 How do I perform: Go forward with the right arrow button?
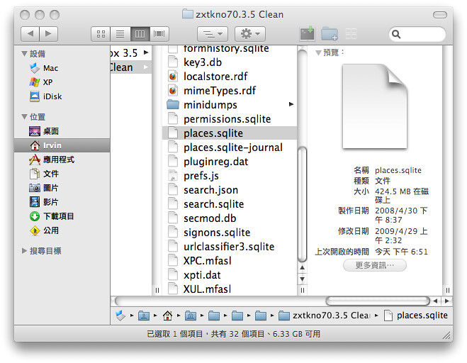pos(49,34)
